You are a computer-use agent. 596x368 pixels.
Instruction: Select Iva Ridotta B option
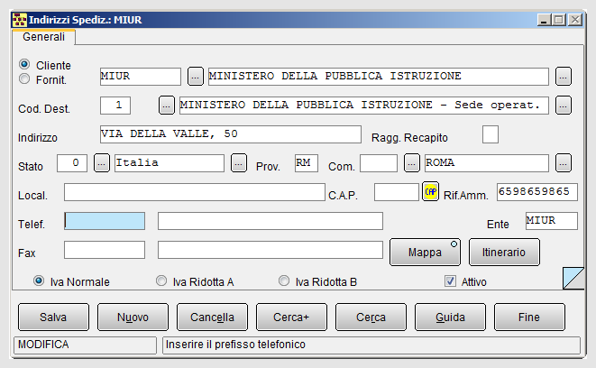coord(284,281)
